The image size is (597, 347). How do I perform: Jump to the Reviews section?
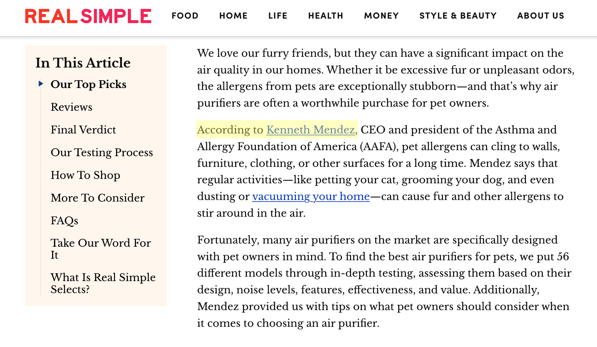(71, 107)
